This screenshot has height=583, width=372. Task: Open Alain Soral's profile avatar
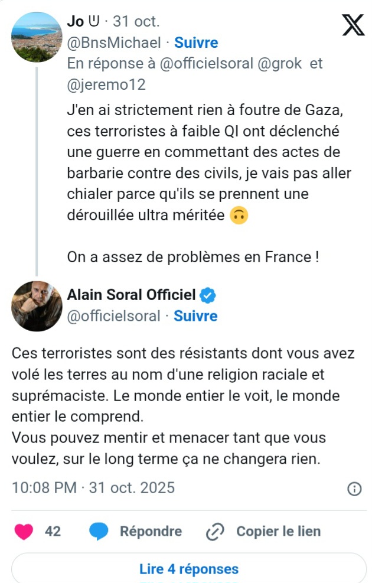coord(37,305)
